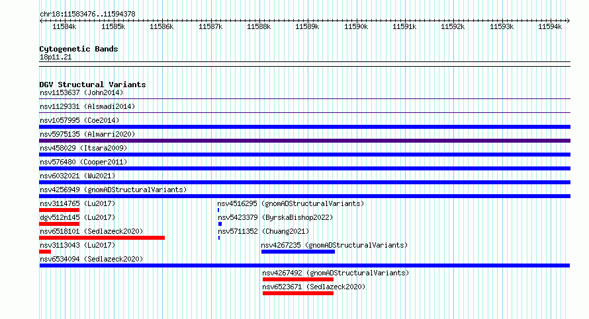Select red bar under dgv512n145 (Lu2017)
Image resolution: width=589 pixels, height=319 pixels.
pos(60,224)
